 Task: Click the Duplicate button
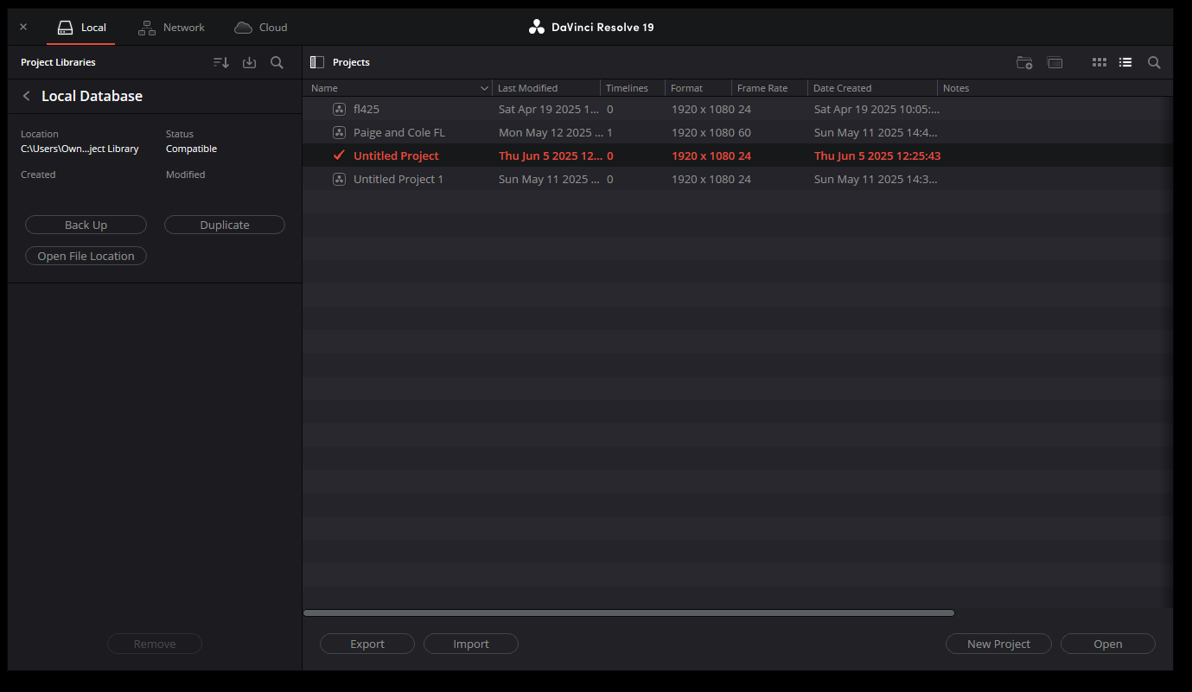click(225, 225)
